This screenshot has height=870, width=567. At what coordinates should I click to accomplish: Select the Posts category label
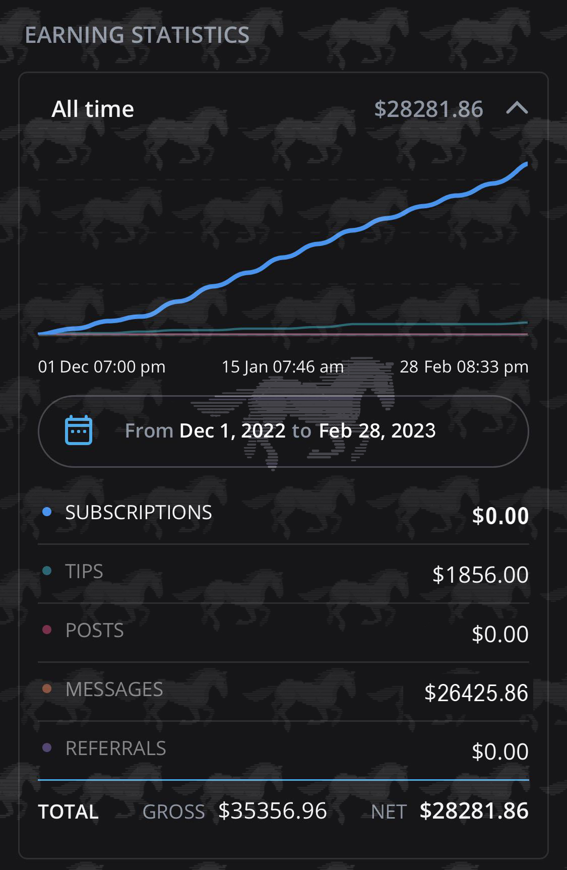click(x=95, y=631)
